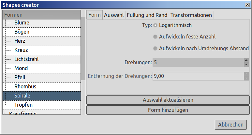Select the Logarithmisch radio option
The height and width of the screenshot is (135, 252).
pos(156,25)
